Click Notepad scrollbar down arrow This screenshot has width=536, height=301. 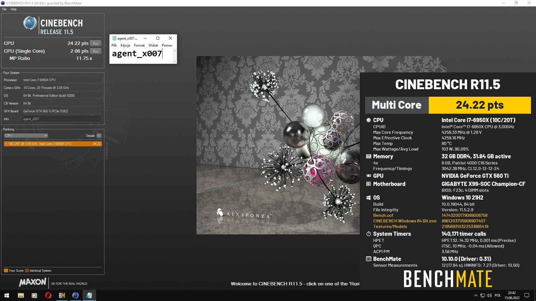174,61
